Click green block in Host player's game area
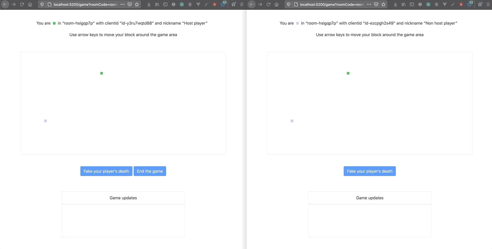The image size is (492, 249). tap(102, 73)
